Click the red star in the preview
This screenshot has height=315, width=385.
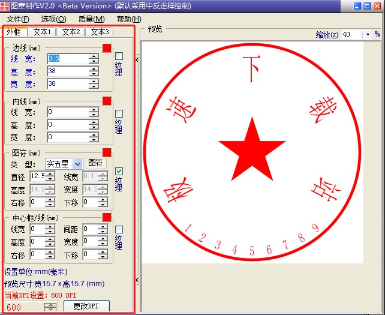pos(252,145)
